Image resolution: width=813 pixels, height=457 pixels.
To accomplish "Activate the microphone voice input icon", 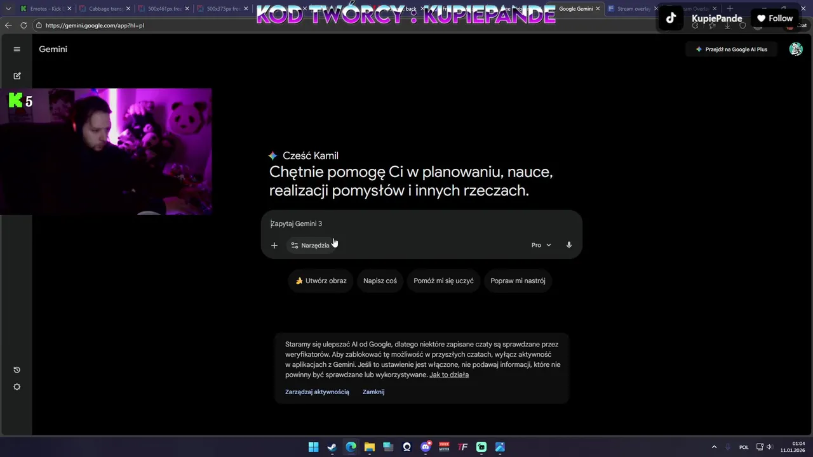I will click(x=569, y=245).
